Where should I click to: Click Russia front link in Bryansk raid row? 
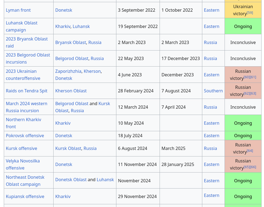coord(210,42)
